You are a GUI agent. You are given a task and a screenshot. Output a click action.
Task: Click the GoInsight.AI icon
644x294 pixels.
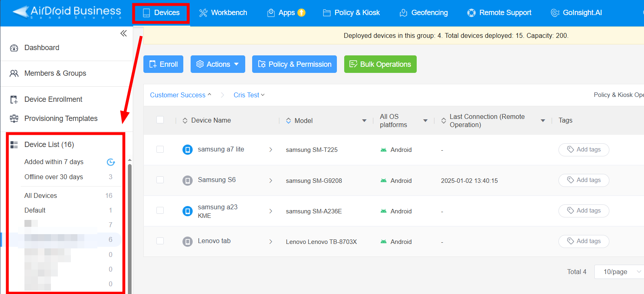pos(555,13)
